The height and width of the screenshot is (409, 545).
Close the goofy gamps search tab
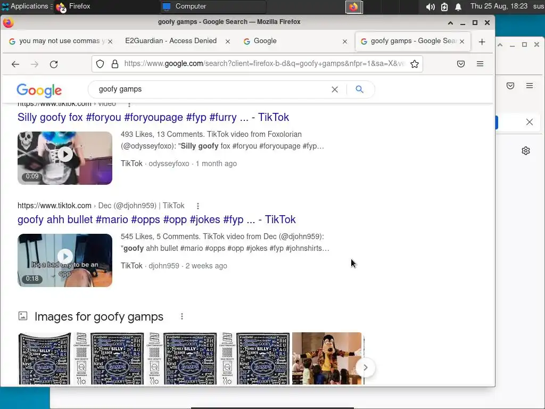tap(462, 42)
